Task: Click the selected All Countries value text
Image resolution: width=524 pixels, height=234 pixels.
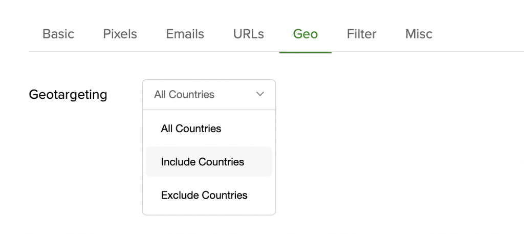Action: [x=184, y=94]
